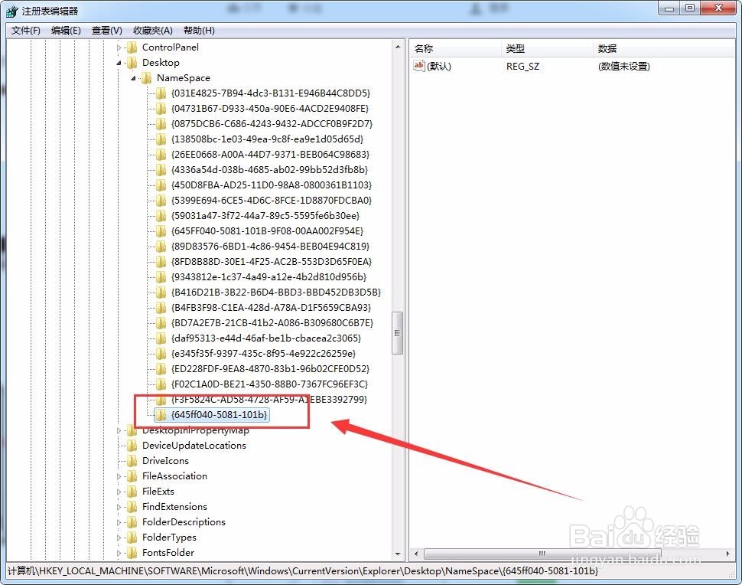
Task: Click the ControlPanel folder icon
Action: click(x=132, y=47)
